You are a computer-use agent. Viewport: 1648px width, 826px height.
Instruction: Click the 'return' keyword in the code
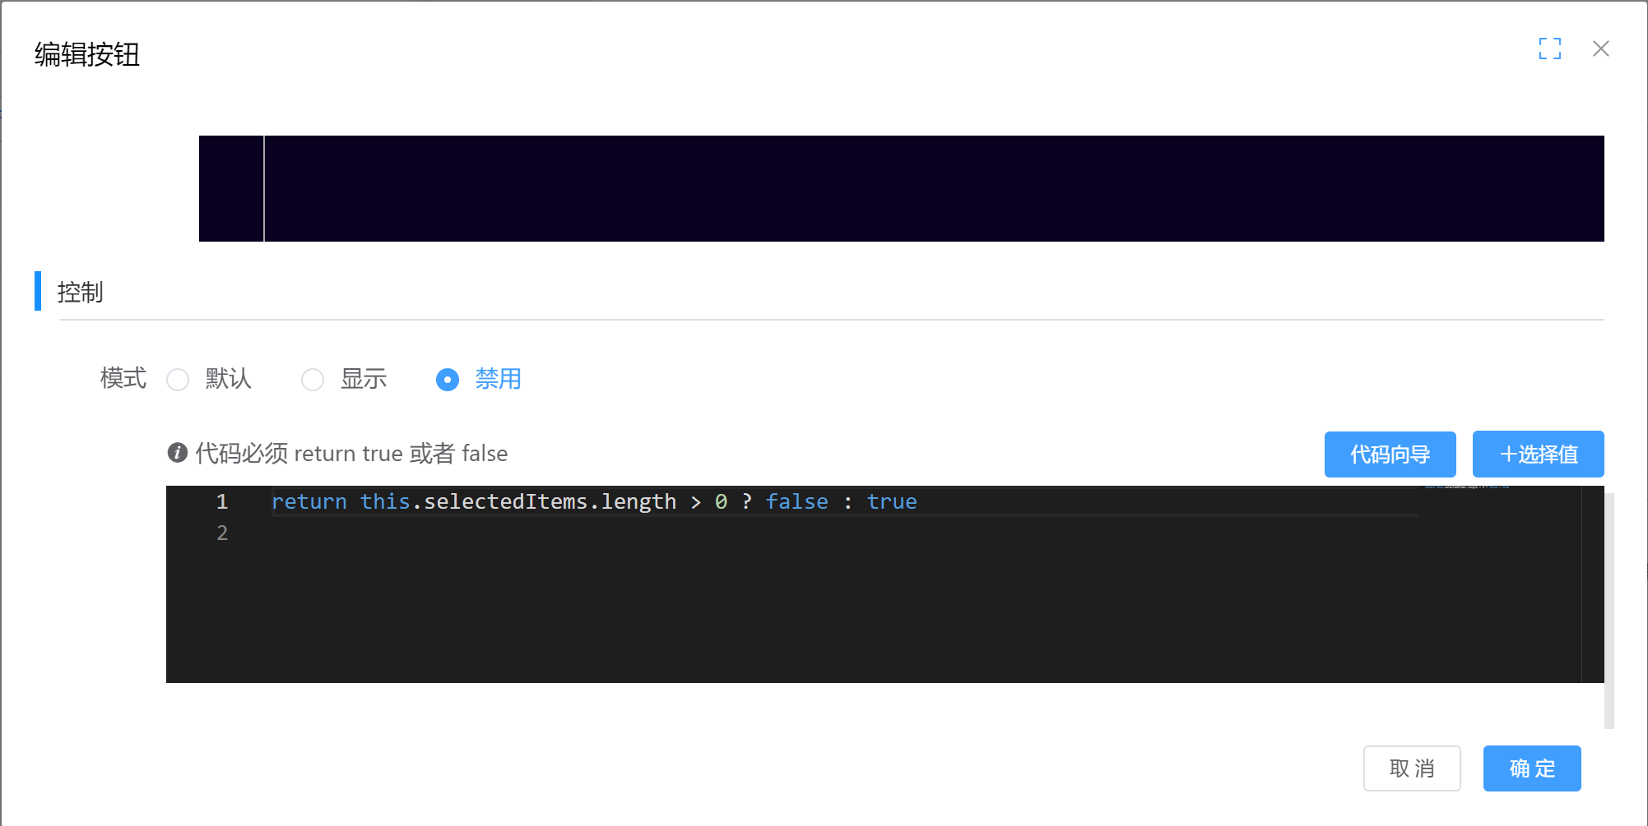[x=309, y=501]
